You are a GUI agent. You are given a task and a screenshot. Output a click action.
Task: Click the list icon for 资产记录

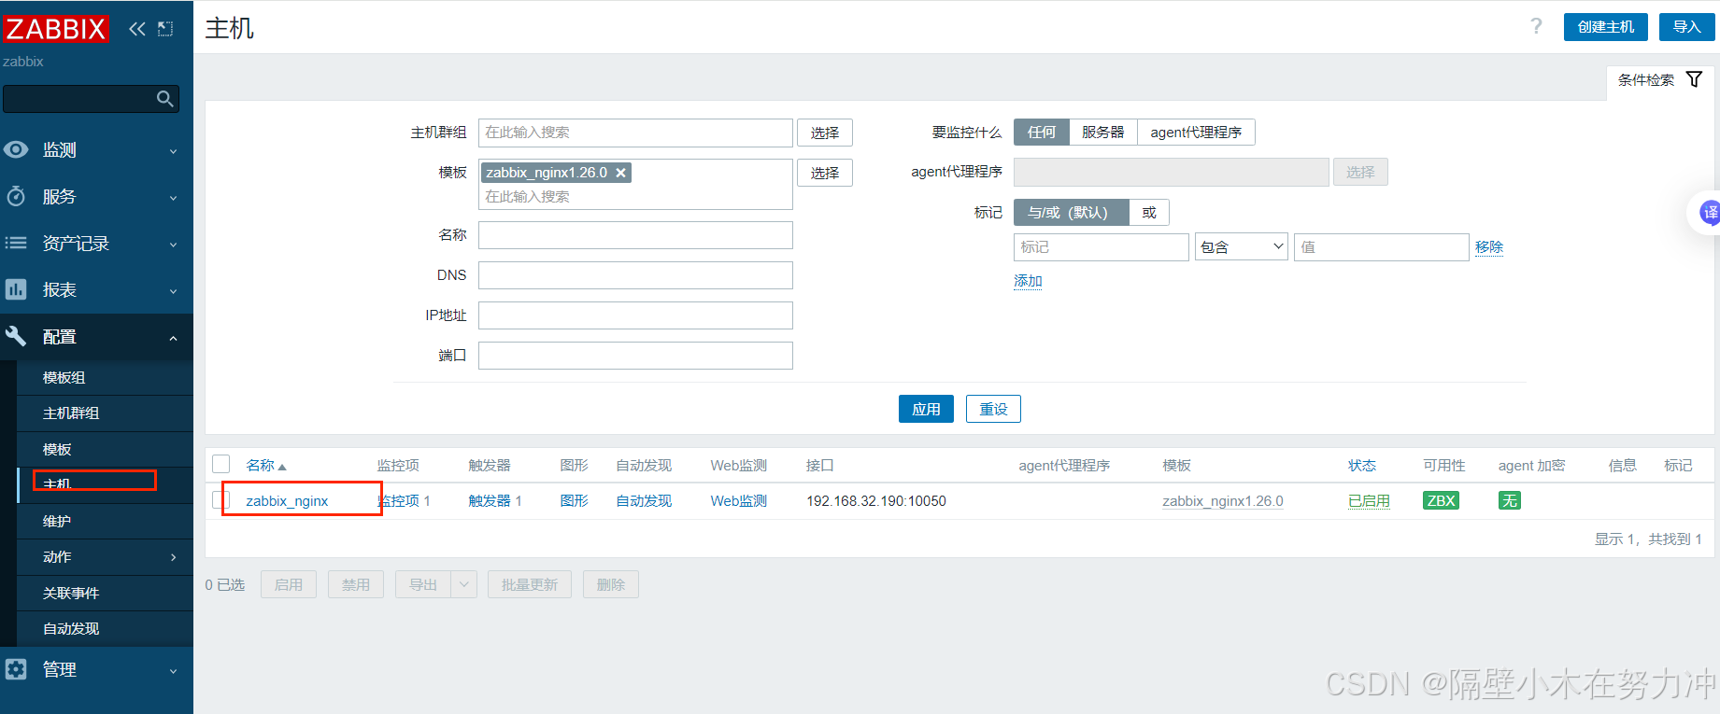pos(16,243)
